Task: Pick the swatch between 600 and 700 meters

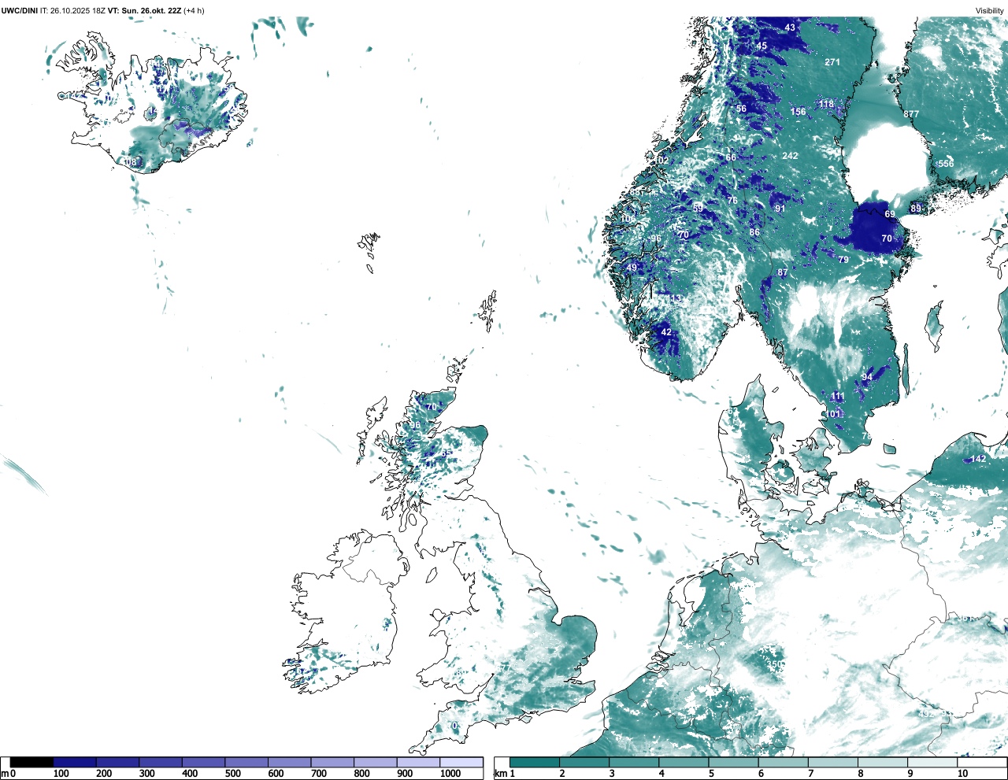Action: 289,762
